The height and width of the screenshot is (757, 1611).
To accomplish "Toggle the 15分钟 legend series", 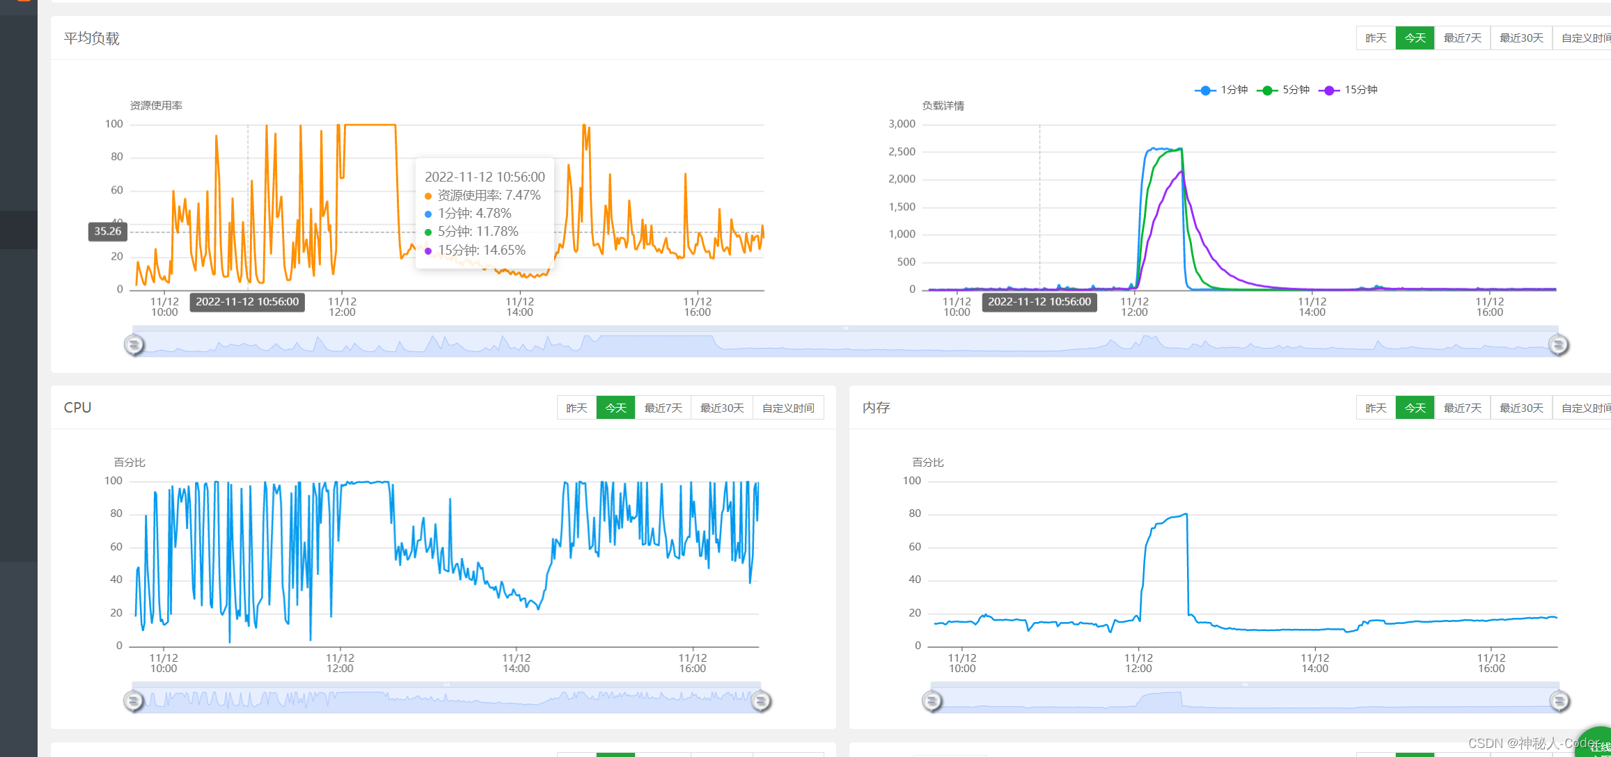I will click(x=1348, y=90).
